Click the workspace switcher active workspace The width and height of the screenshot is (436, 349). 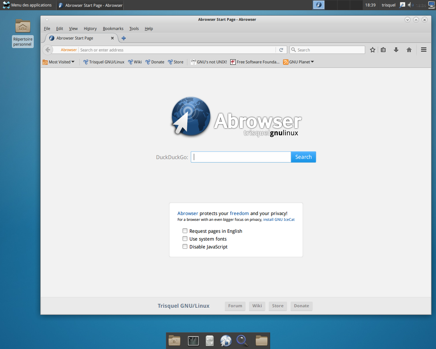pyautogui.click(x=319, y=5)
